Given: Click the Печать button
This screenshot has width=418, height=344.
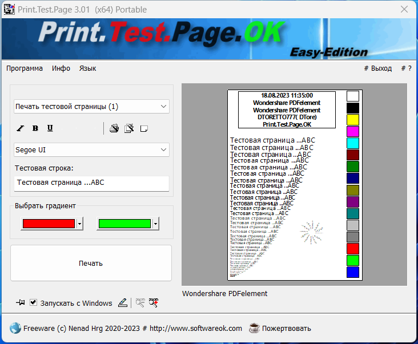Looking at the screenshot, I should click(x=91, y=263).
